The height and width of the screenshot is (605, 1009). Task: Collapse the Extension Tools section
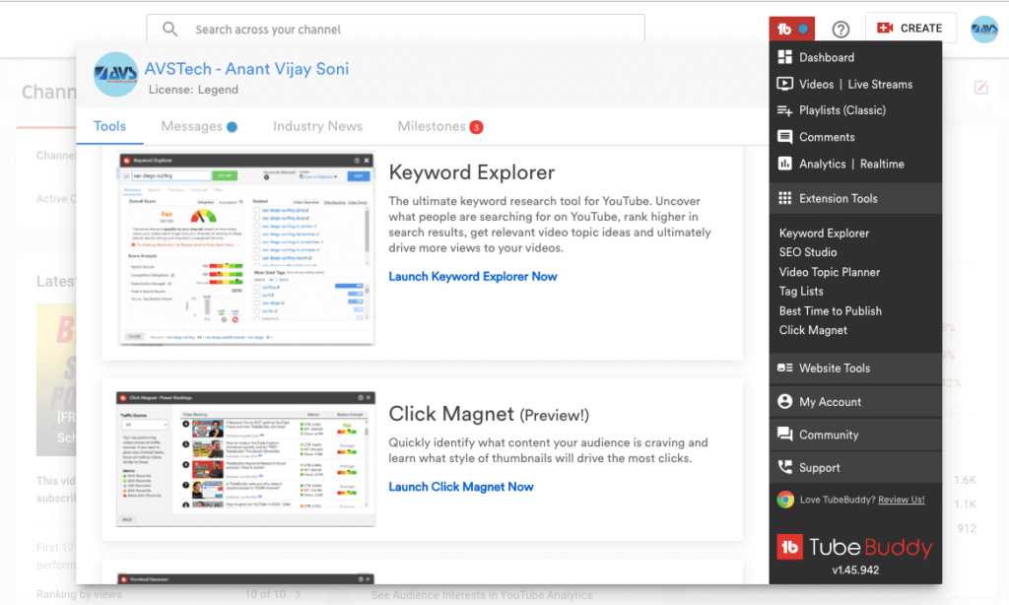pyautogui.click(x=855, y=198)
